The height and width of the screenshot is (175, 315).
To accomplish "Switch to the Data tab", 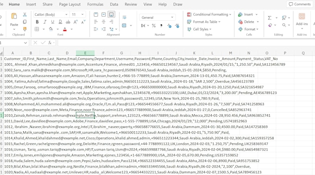I will (x=114, y=4).
